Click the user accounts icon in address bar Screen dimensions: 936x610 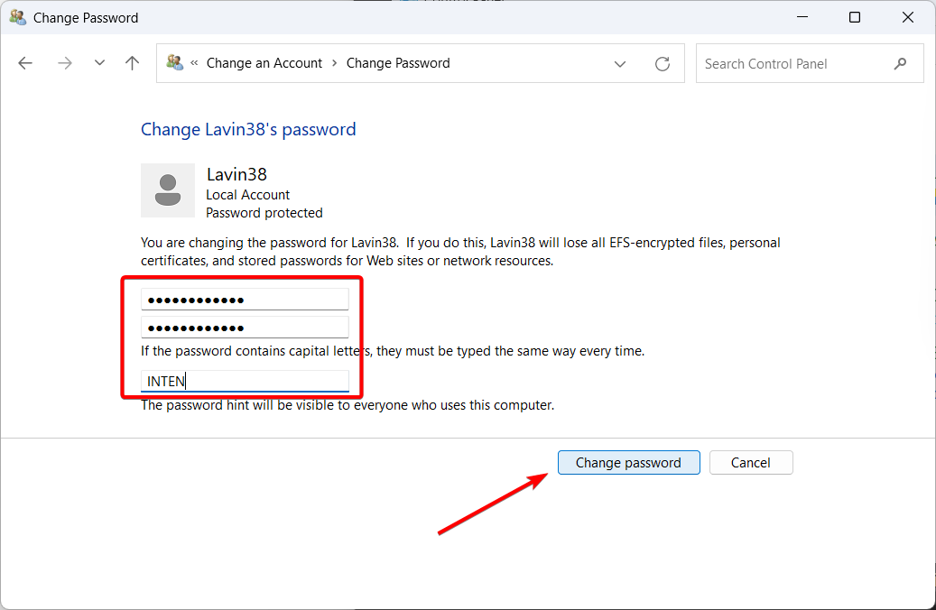tap(175, 62)
